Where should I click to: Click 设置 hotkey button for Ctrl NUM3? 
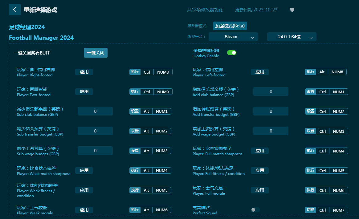pyautogui.click(x=310, y=131)
